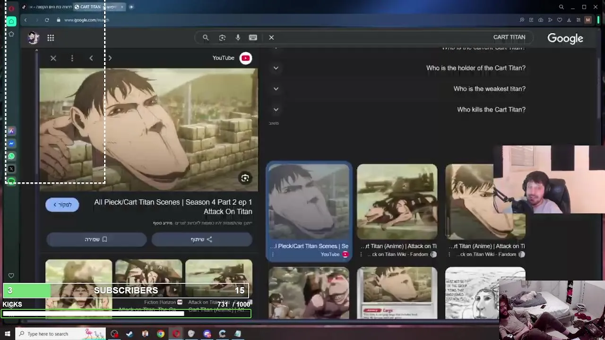Open the WhatsApp icon in Opera sidebar
This screenshot has width=605, height=340.
tap(11, 156)
